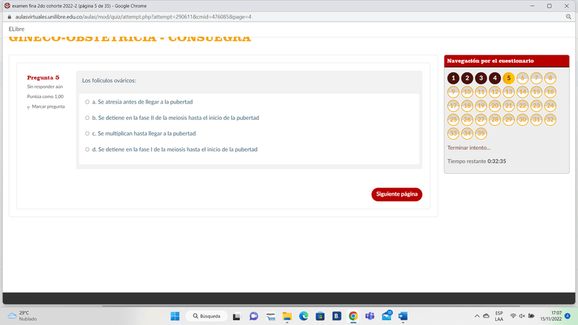Jump to question 35 in navigation
The width and height of the screenshot is (578, 325).
[481, 134]
